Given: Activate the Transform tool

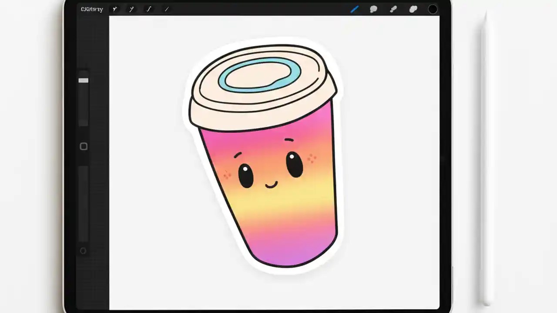Looking at the screenshot, I should point(166,9).
